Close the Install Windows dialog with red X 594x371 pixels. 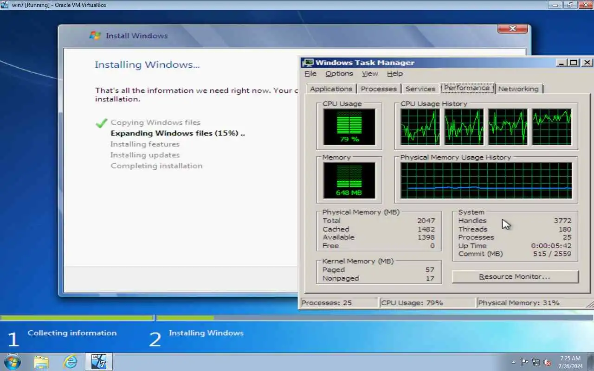[512, 29]
